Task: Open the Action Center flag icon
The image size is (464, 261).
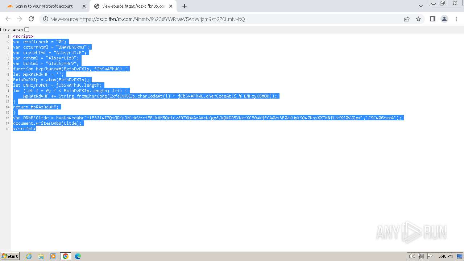Action: pos(429,256)
